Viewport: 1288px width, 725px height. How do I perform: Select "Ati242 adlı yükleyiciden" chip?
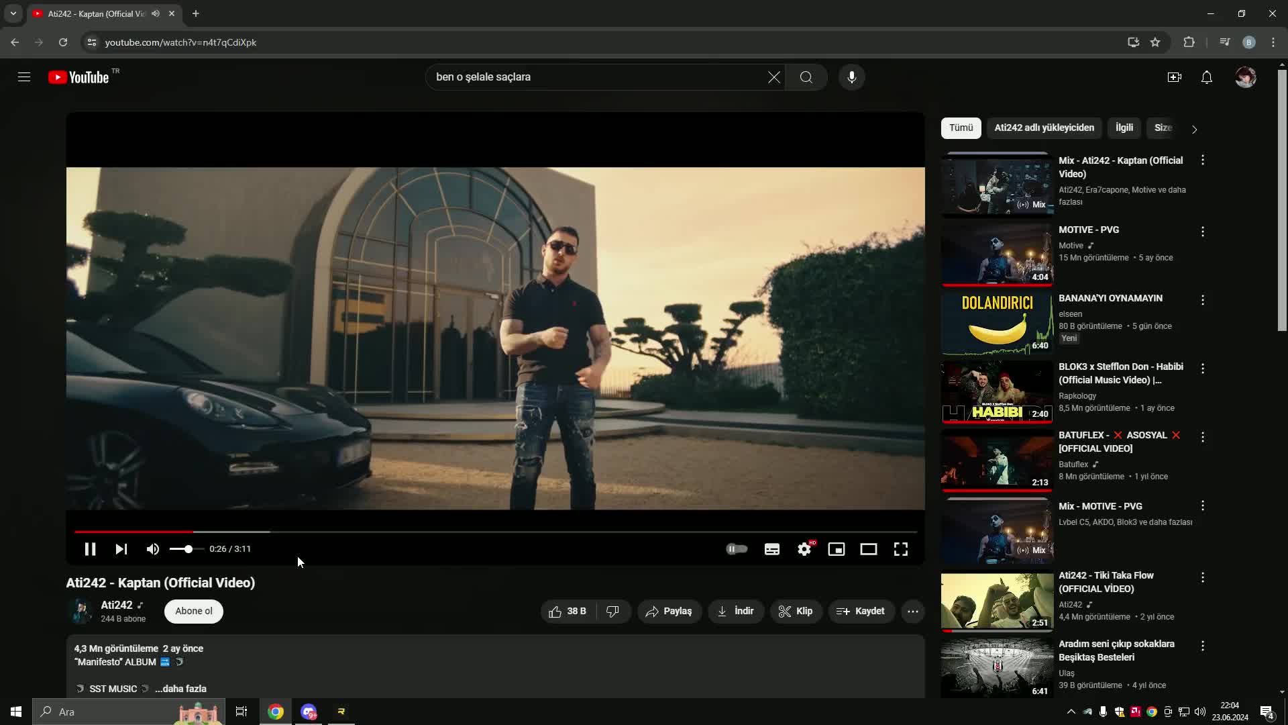pos(1044,128)
